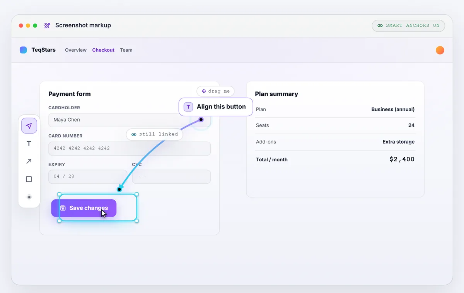Click the CARD NUMBER field label

click(65, 136)
